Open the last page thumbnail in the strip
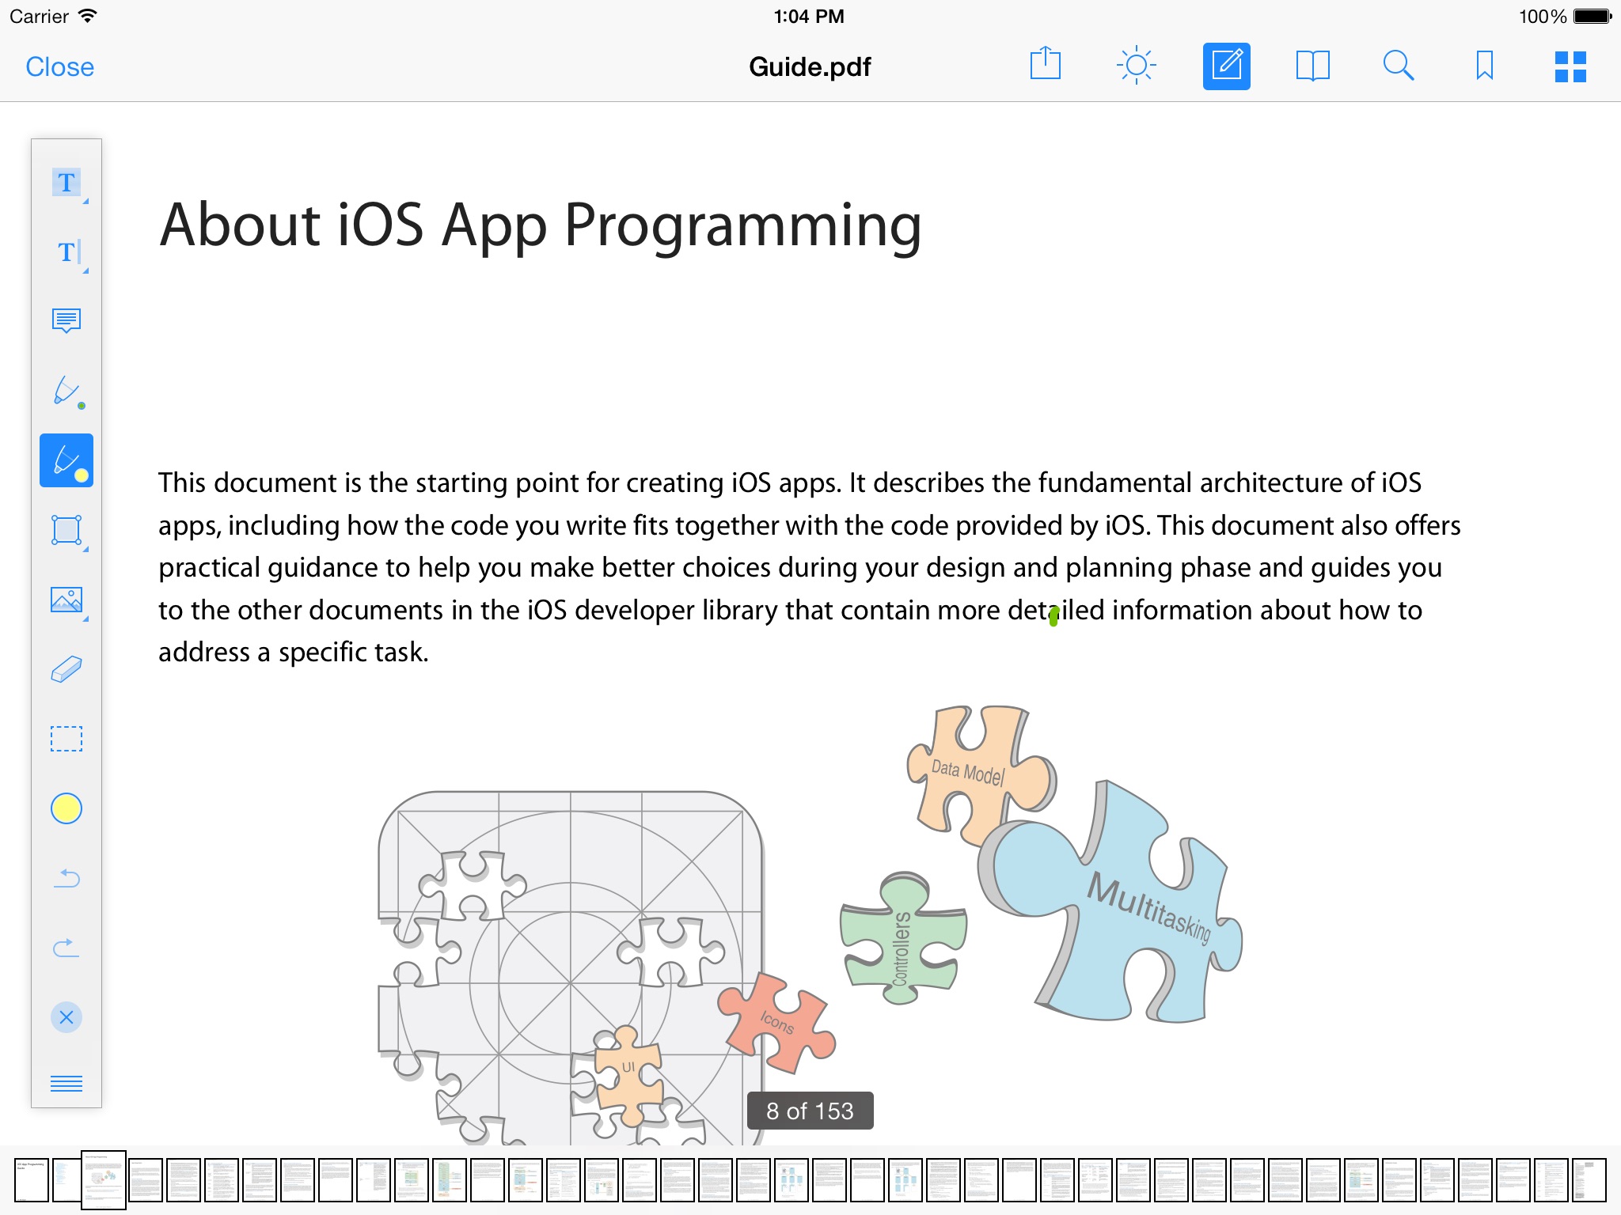The width and height of the screenshot is (1621, 1215). [1589, 1180]
